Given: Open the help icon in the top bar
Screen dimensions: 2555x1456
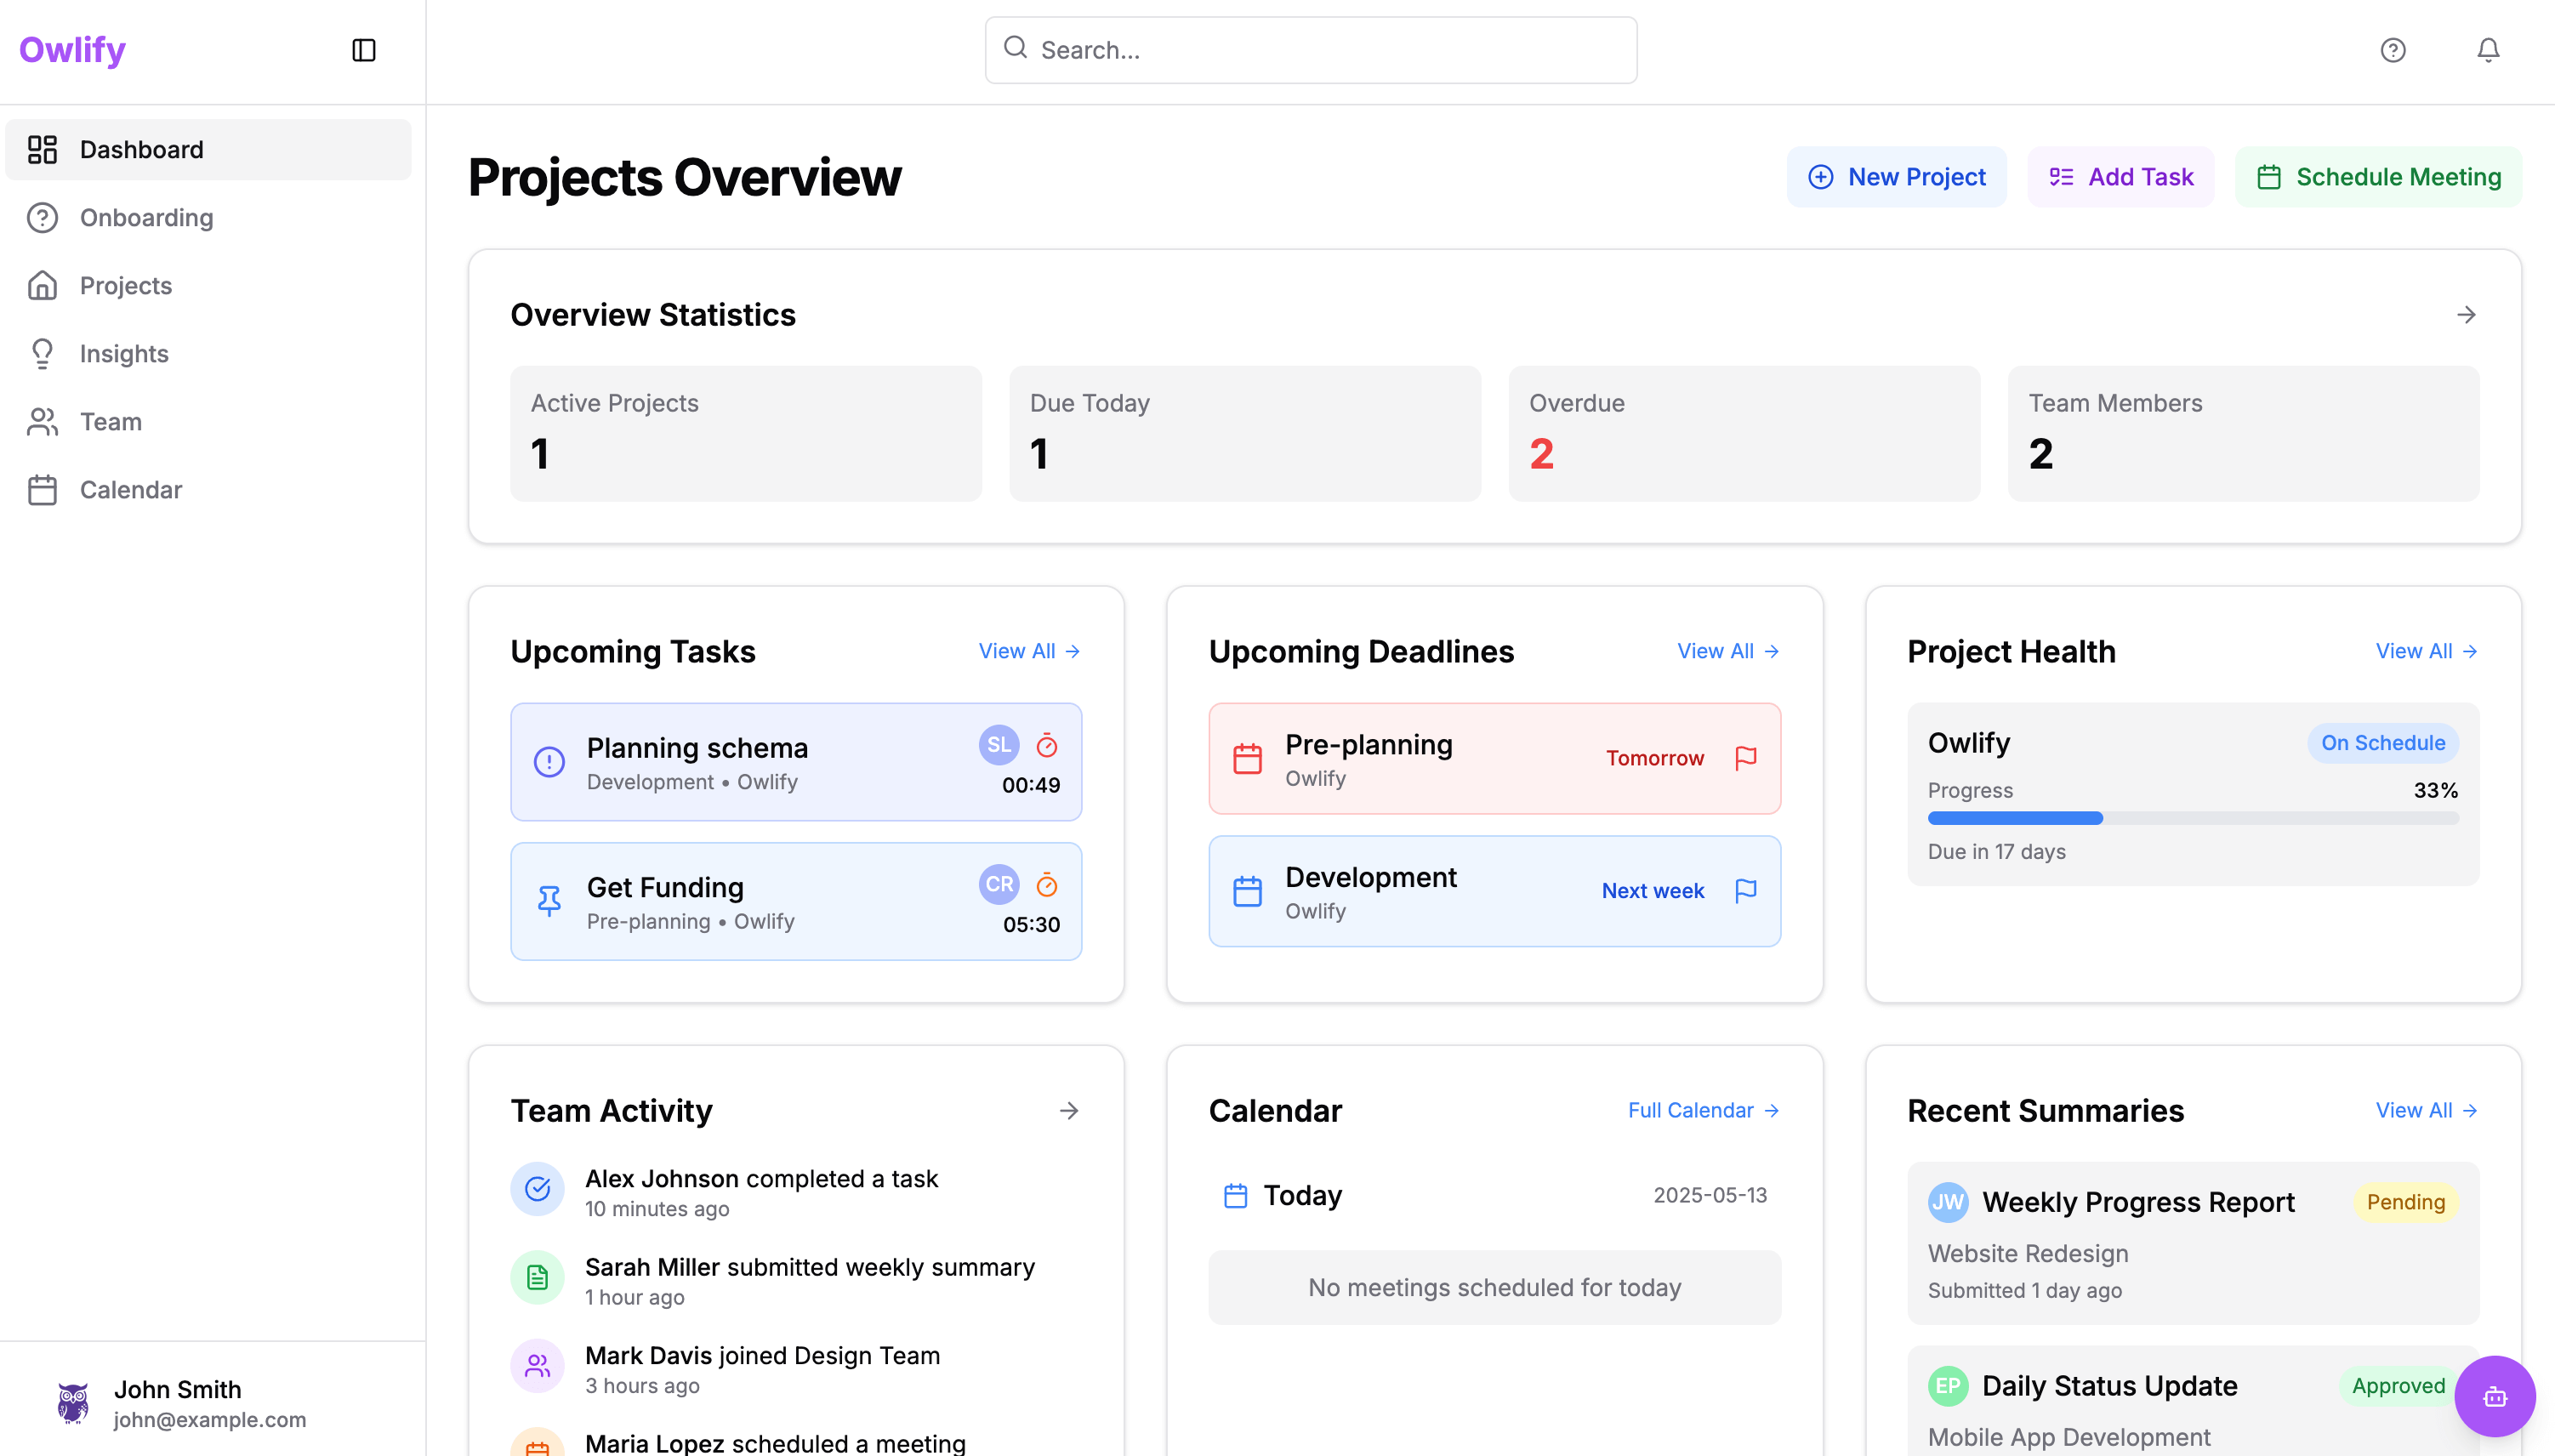Looking at the screenshot, I should pos(2392,49).
